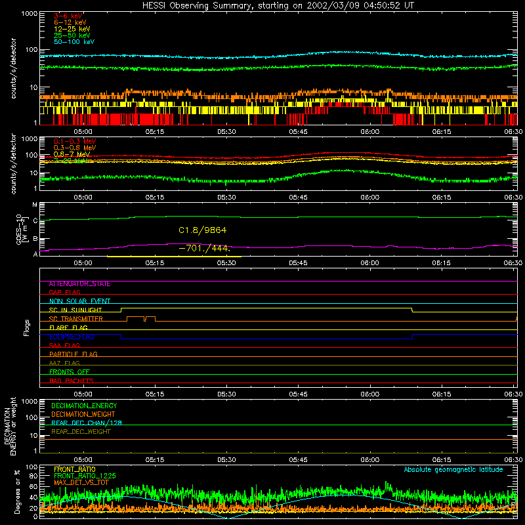Click the SC_TRANSMITTER flag label

76,319
